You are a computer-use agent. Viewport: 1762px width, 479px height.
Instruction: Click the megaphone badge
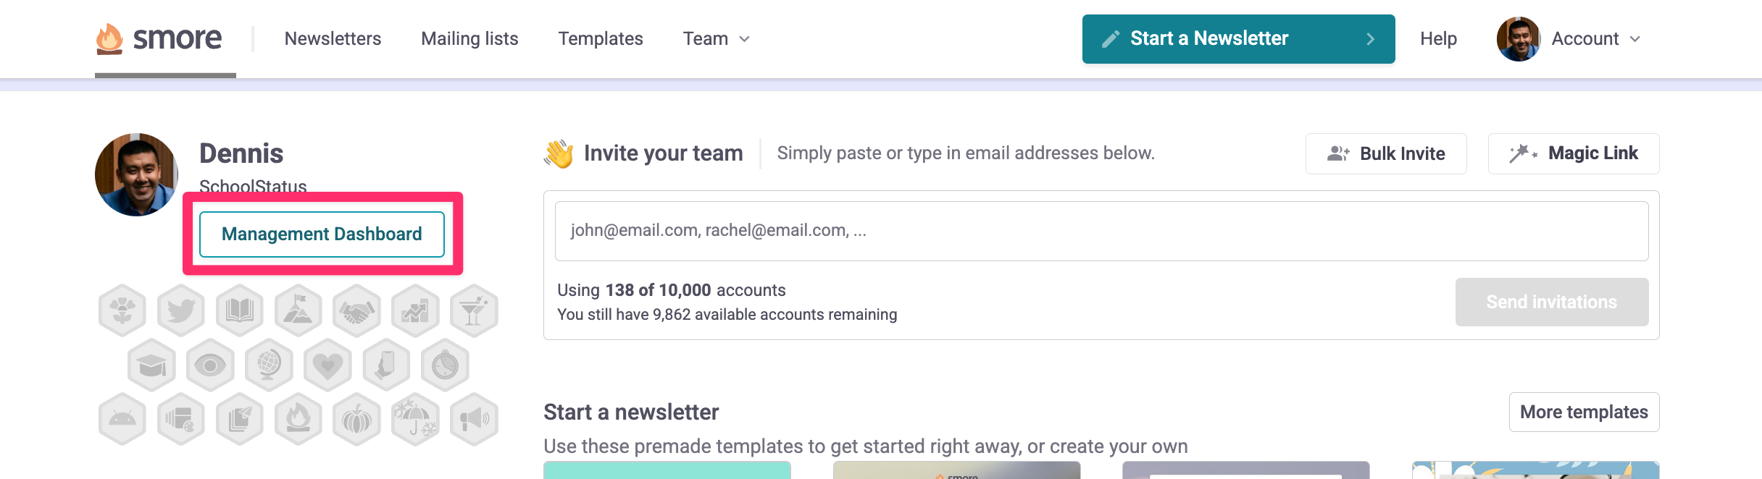pyautogui.click(x=474, y=420)
